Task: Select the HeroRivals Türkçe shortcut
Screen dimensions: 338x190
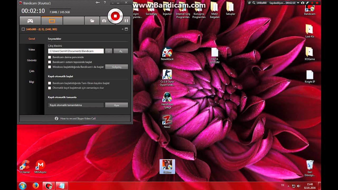Action: 167,101
